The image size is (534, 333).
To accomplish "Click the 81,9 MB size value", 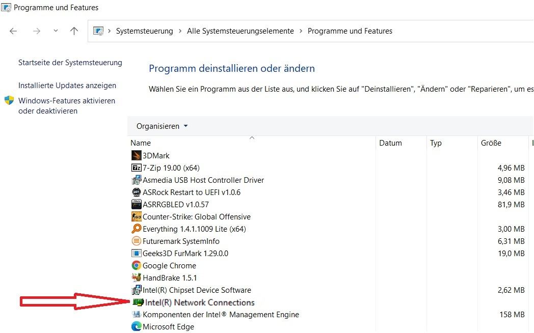I will click(511, 204).
